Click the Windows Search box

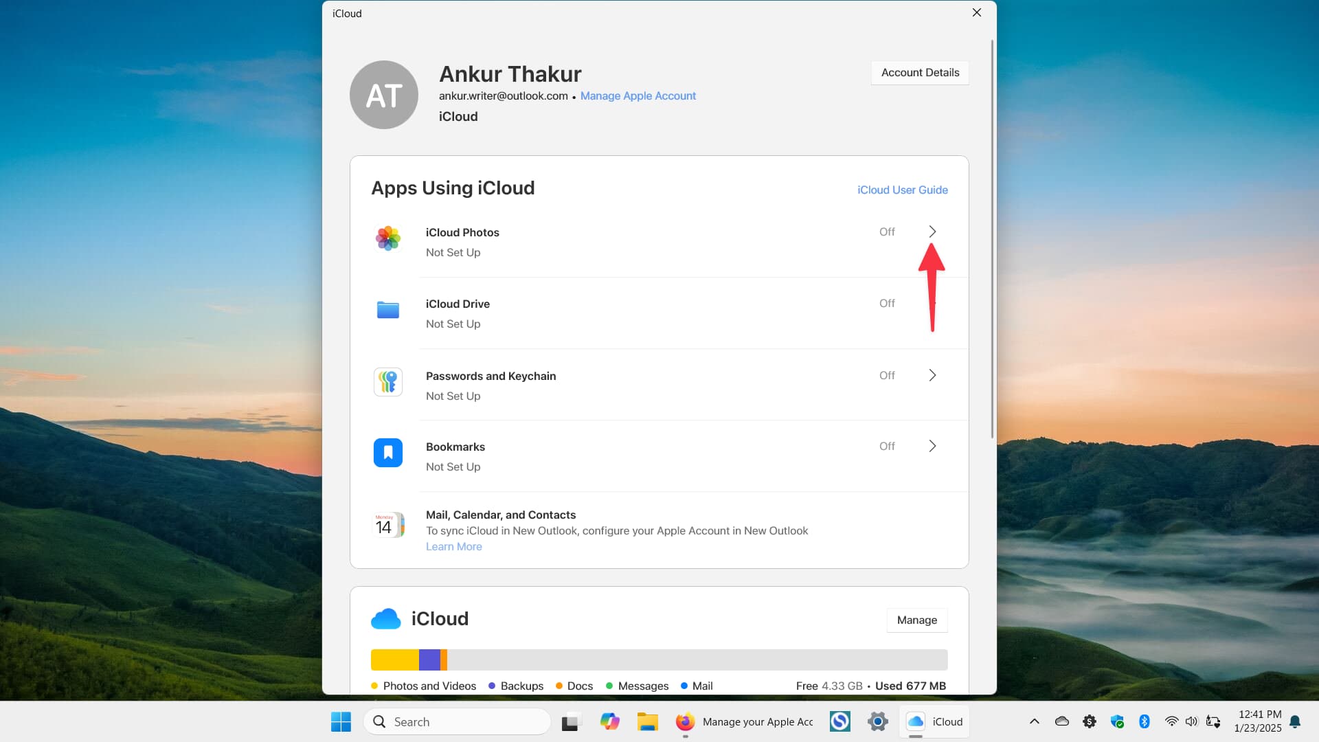pos(457,722)
